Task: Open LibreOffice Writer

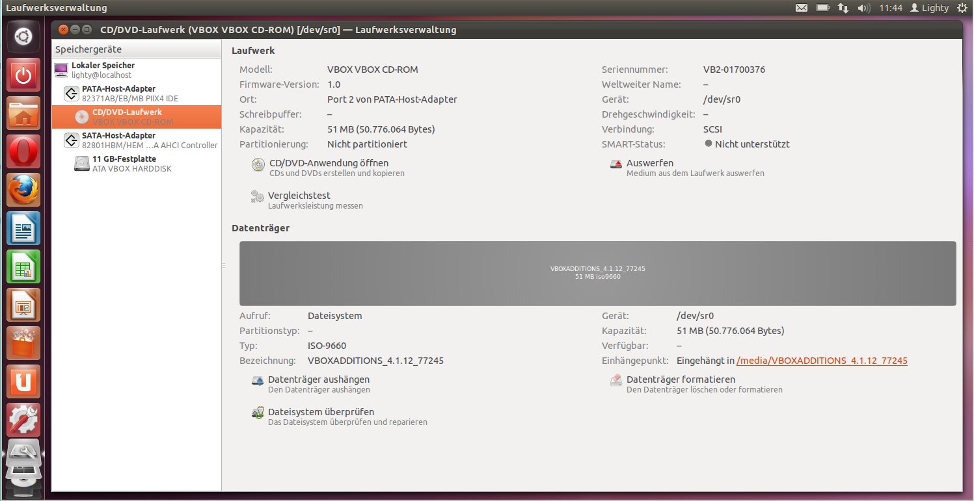Action: 23,229
